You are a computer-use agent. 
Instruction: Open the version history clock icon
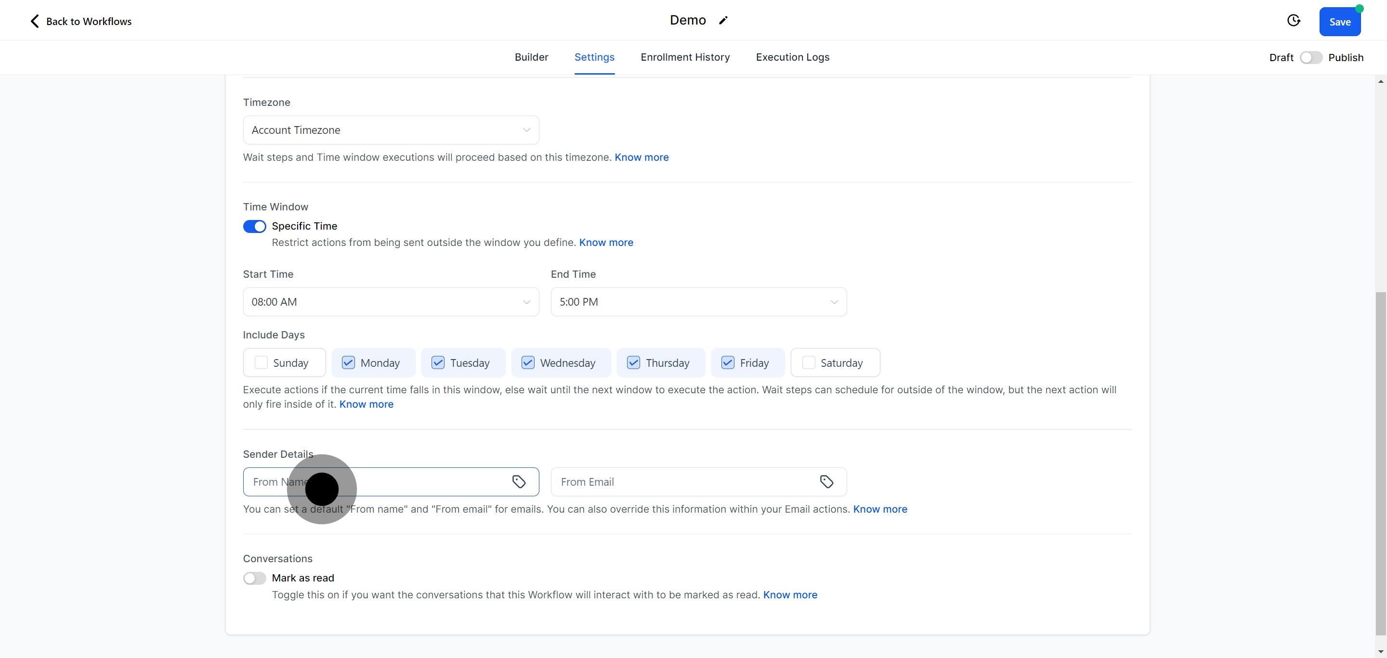coord(1293,20)
